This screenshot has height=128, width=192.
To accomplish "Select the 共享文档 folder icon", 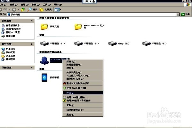I will pyautogui.click(x=44, y=27).
